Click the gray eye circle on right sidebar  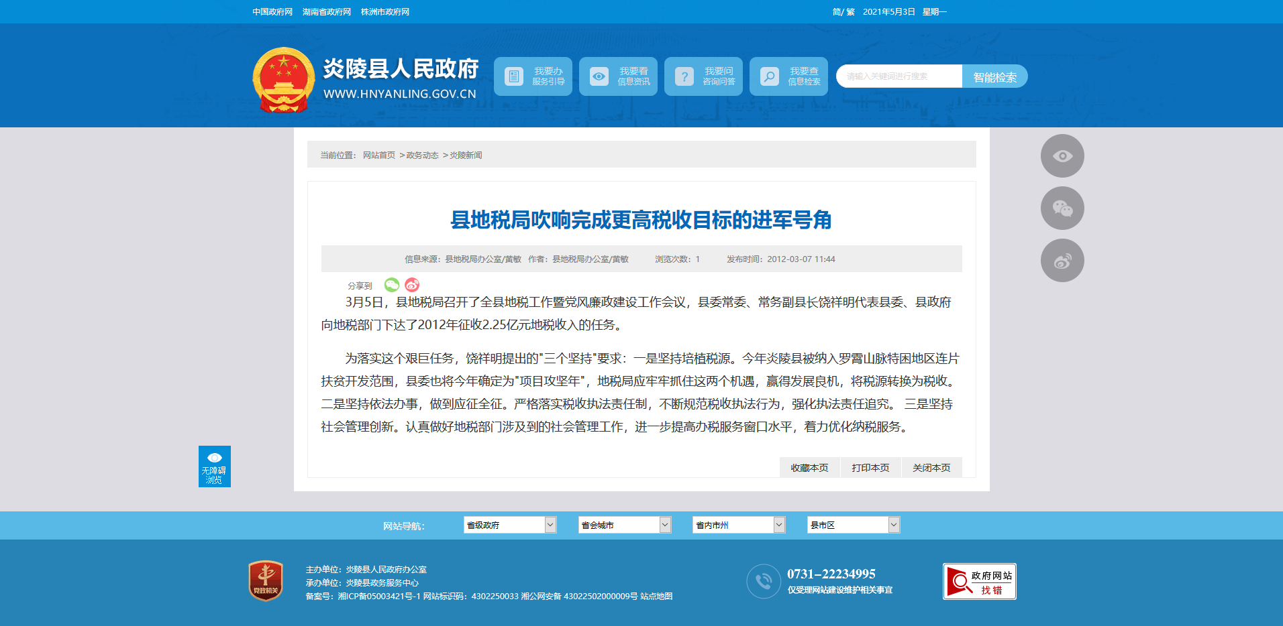coord(1062,156)
